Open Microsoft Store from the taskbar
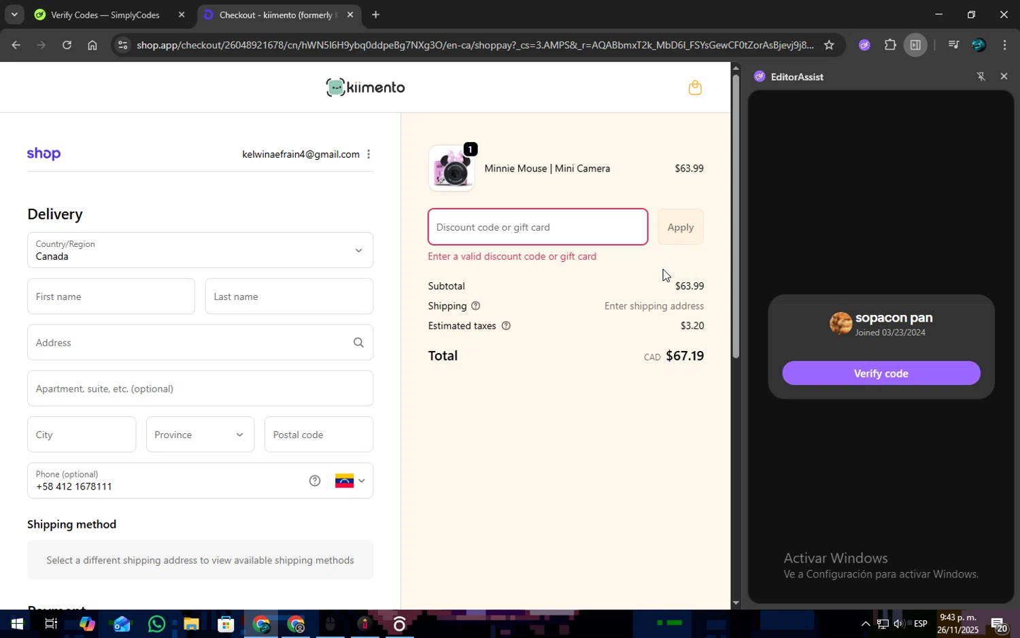 coord(226,624)
